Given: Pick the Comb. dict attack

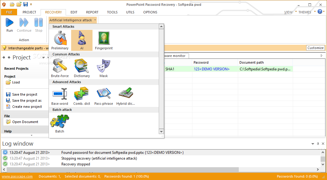Looking at the screenshot, I should click(x=82, y=96).
